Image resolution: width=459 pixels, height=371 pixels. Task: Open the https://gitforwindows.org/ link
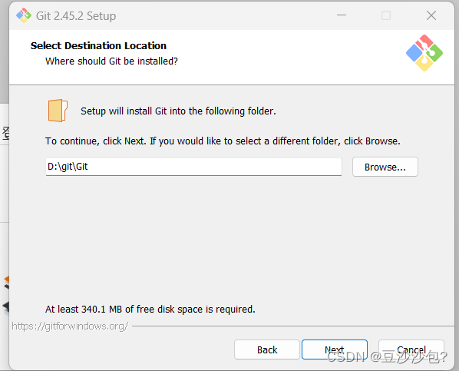70,326
